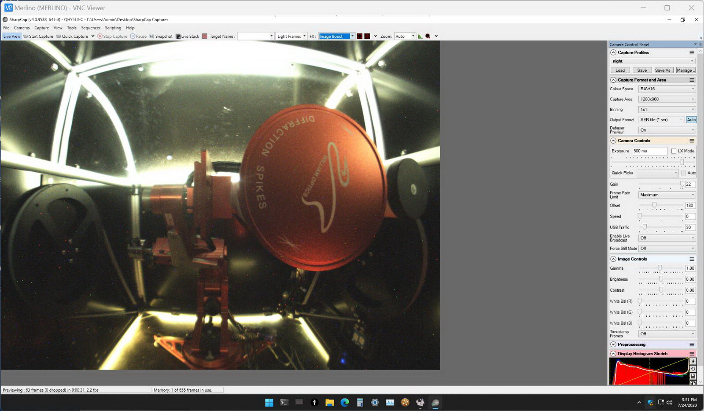Open the File menu
The width and height of the screenshot is (704, 411).
(6, 28)
